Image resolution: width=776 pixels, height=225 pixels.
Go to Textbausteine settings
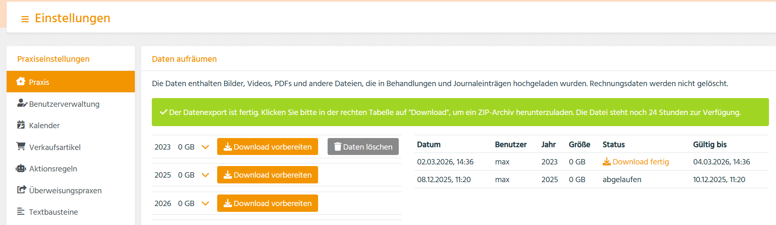53,212
